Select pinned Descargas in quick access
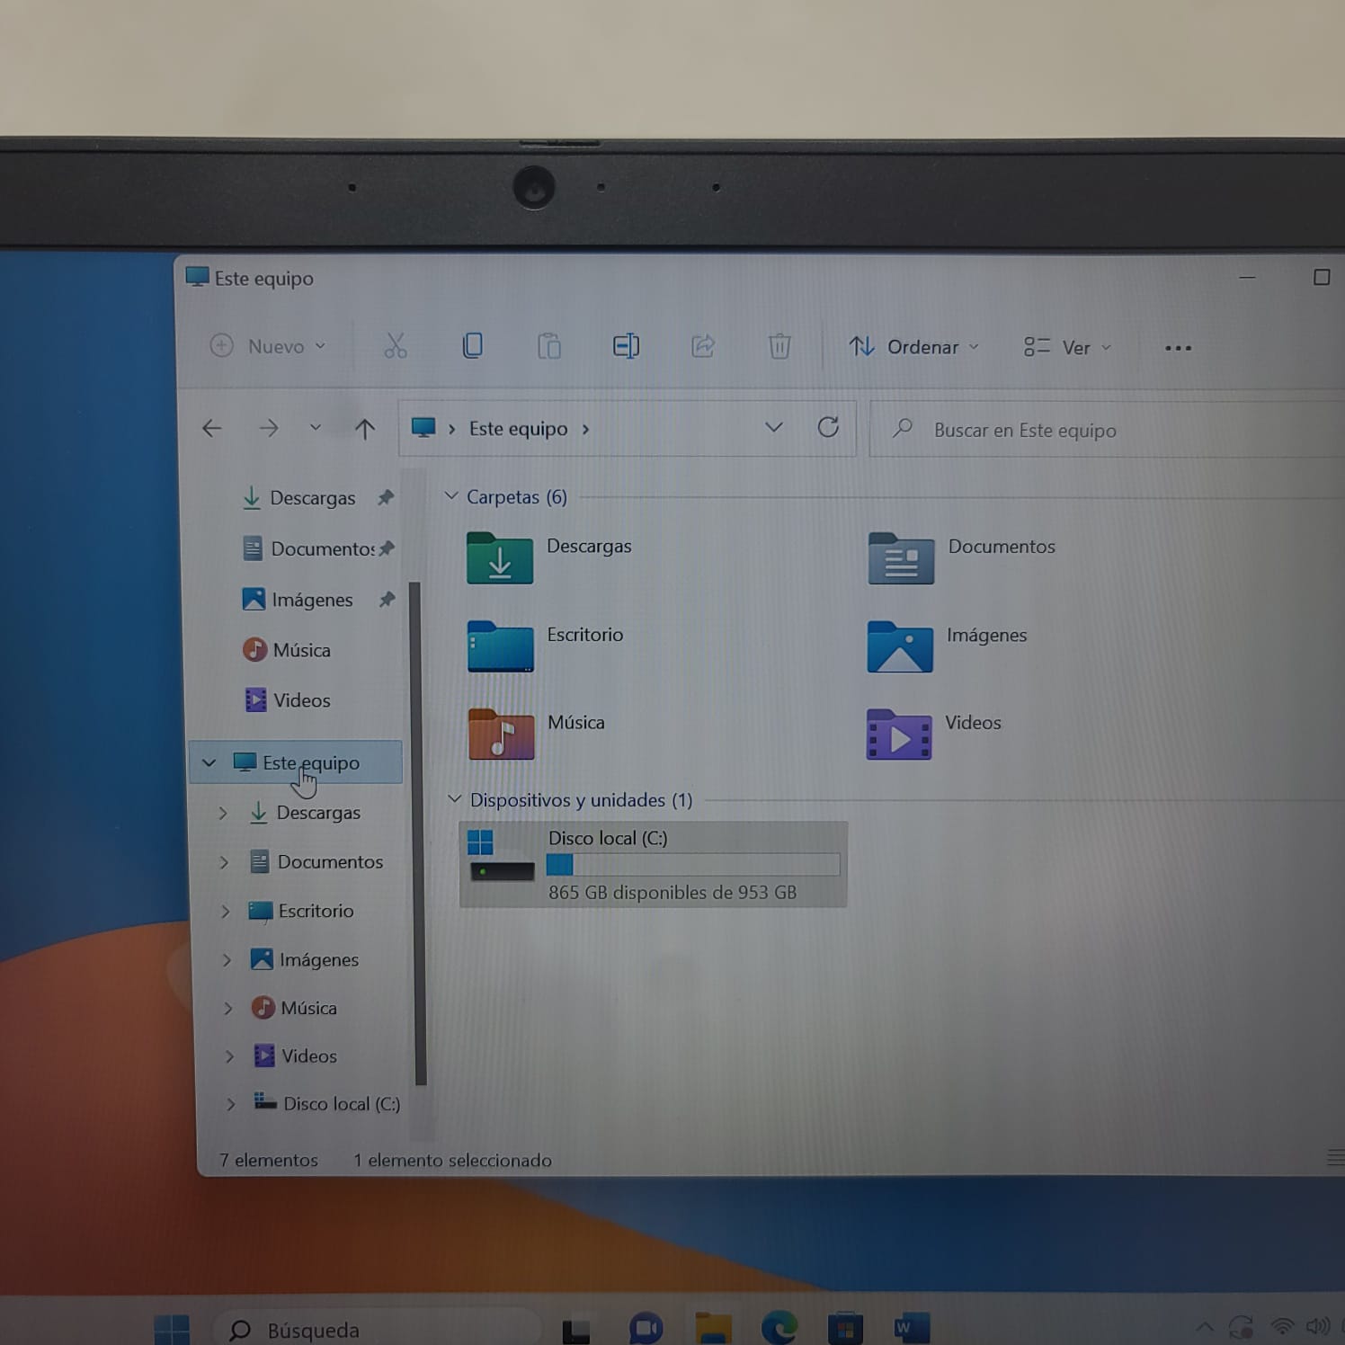This screenshot has width=1345, height=1345. point(311,498)
